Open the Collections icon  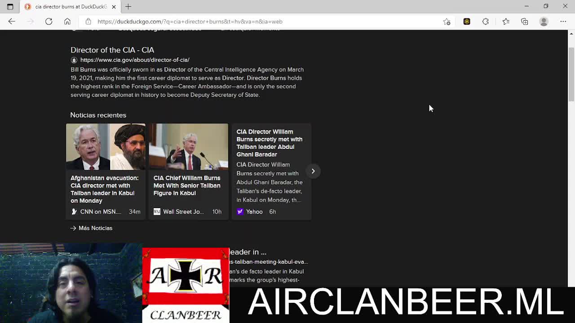pyautogui.click(x=525, y=22)
